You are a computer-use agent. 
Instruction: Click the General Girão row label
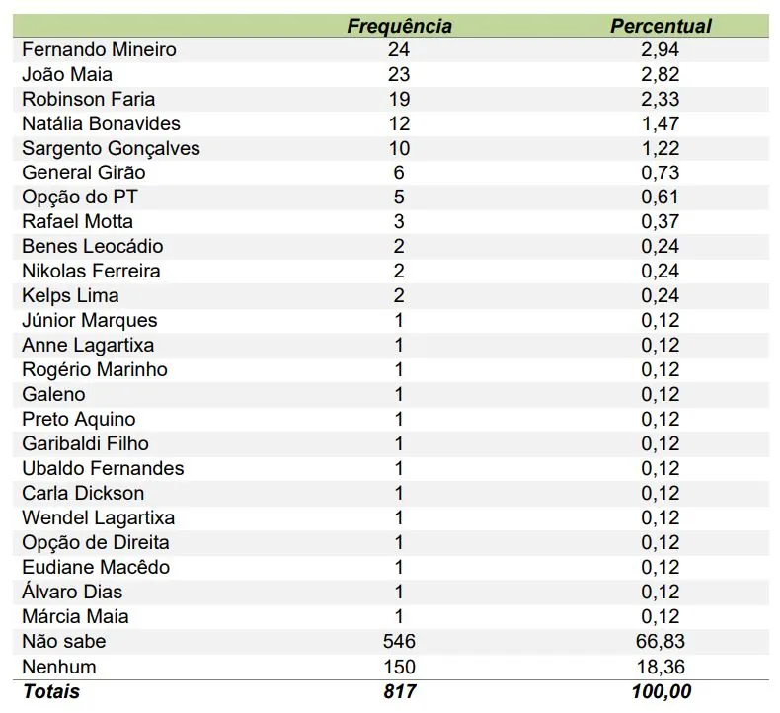tap(83, 173)
